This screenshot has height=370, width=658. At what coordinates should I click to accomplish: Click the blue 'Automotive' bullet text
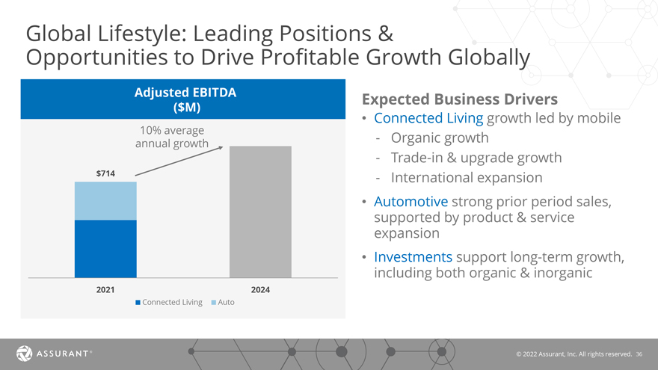(x=411, y=202)
